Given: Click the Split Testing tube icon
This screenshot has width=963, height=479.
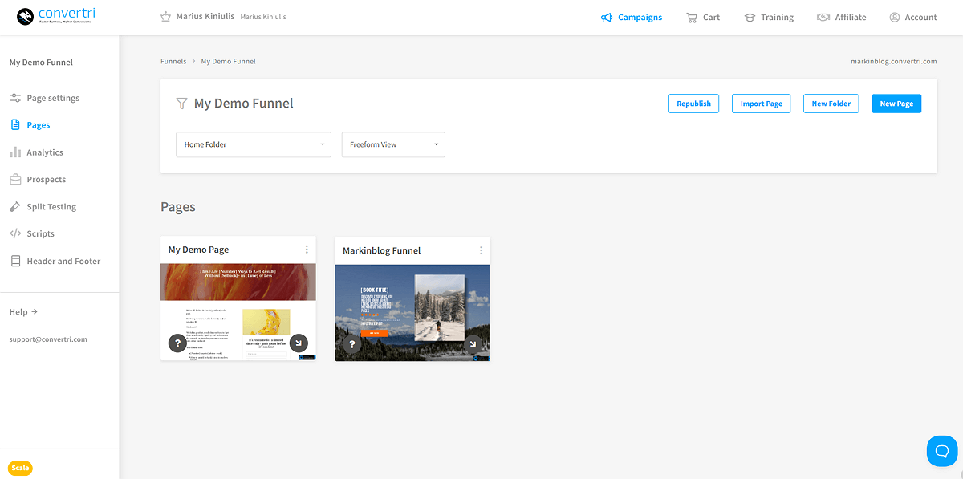Looking at the screenshot, I should tap(15, 207).
